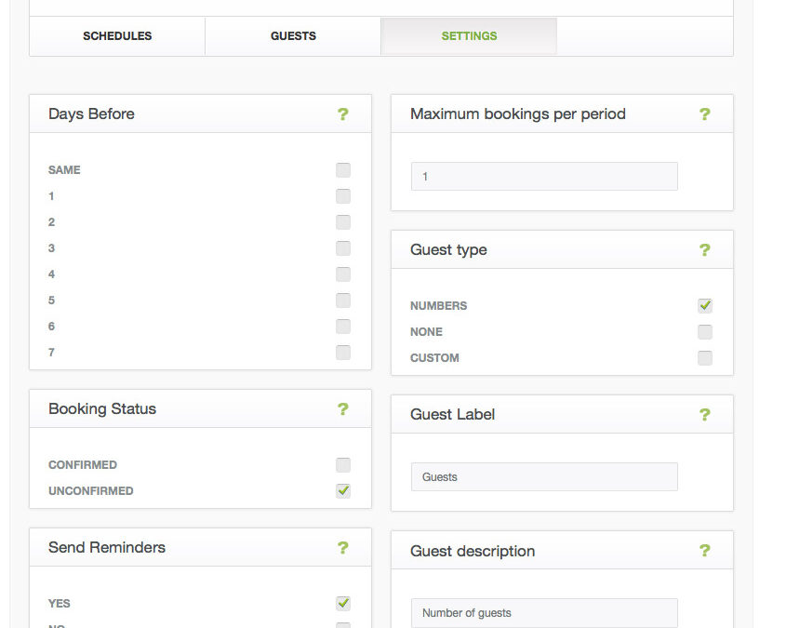Screen dimensions: 786x628
Task: Click the Guest type help icon
Action: [x=704, y=250]
